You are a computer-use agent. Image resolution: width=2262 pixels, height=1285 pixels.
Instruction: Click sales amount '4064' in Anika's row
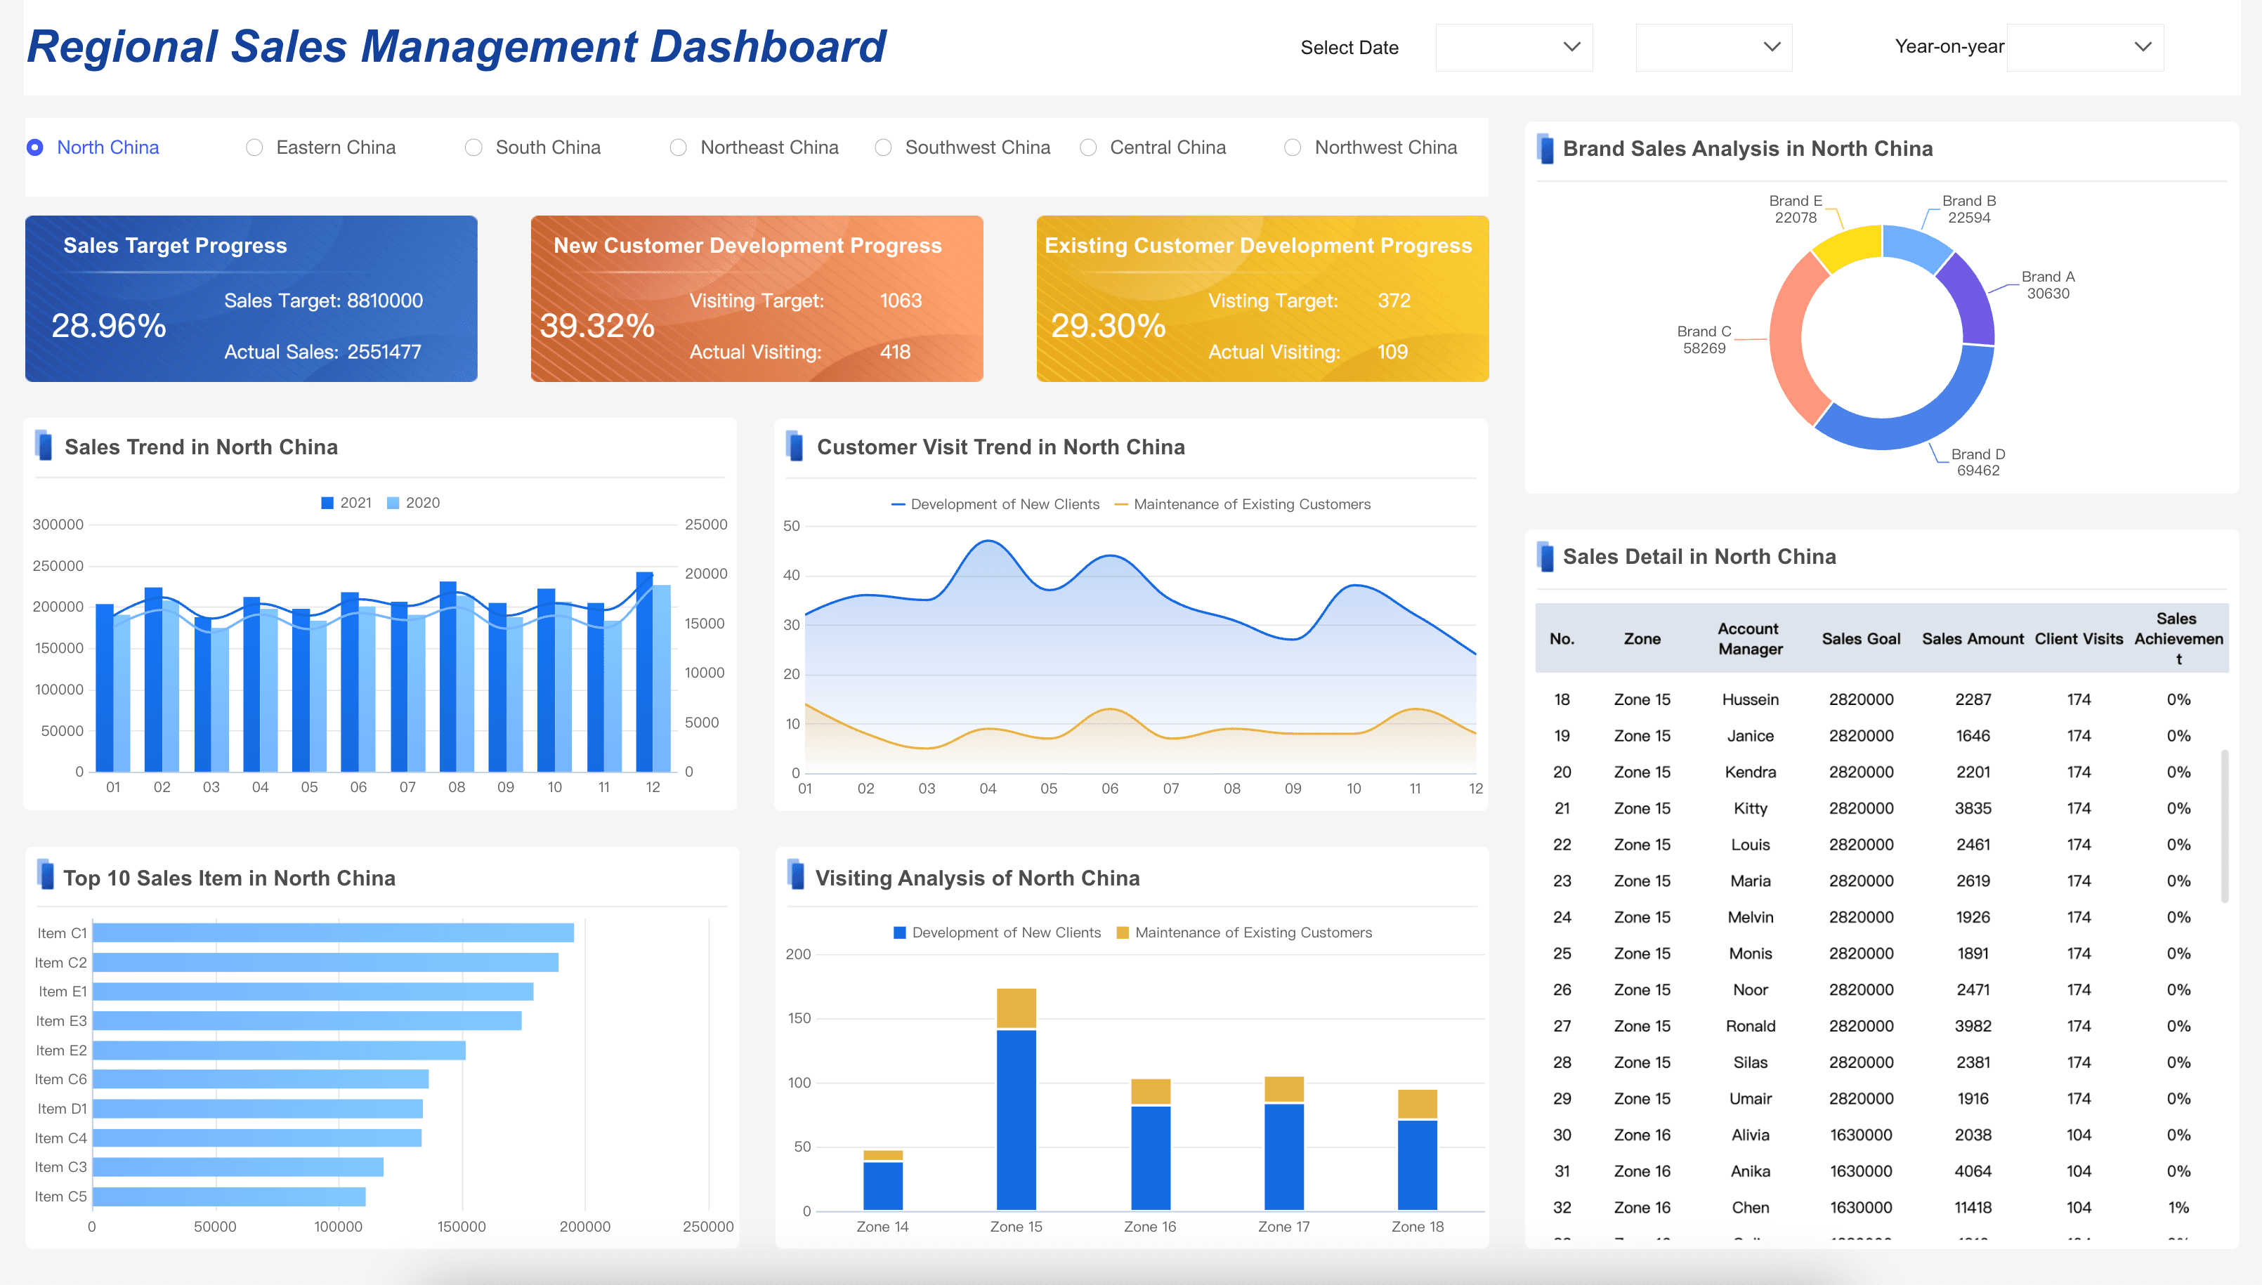pyautogui.click(x=1973, y=1171)
